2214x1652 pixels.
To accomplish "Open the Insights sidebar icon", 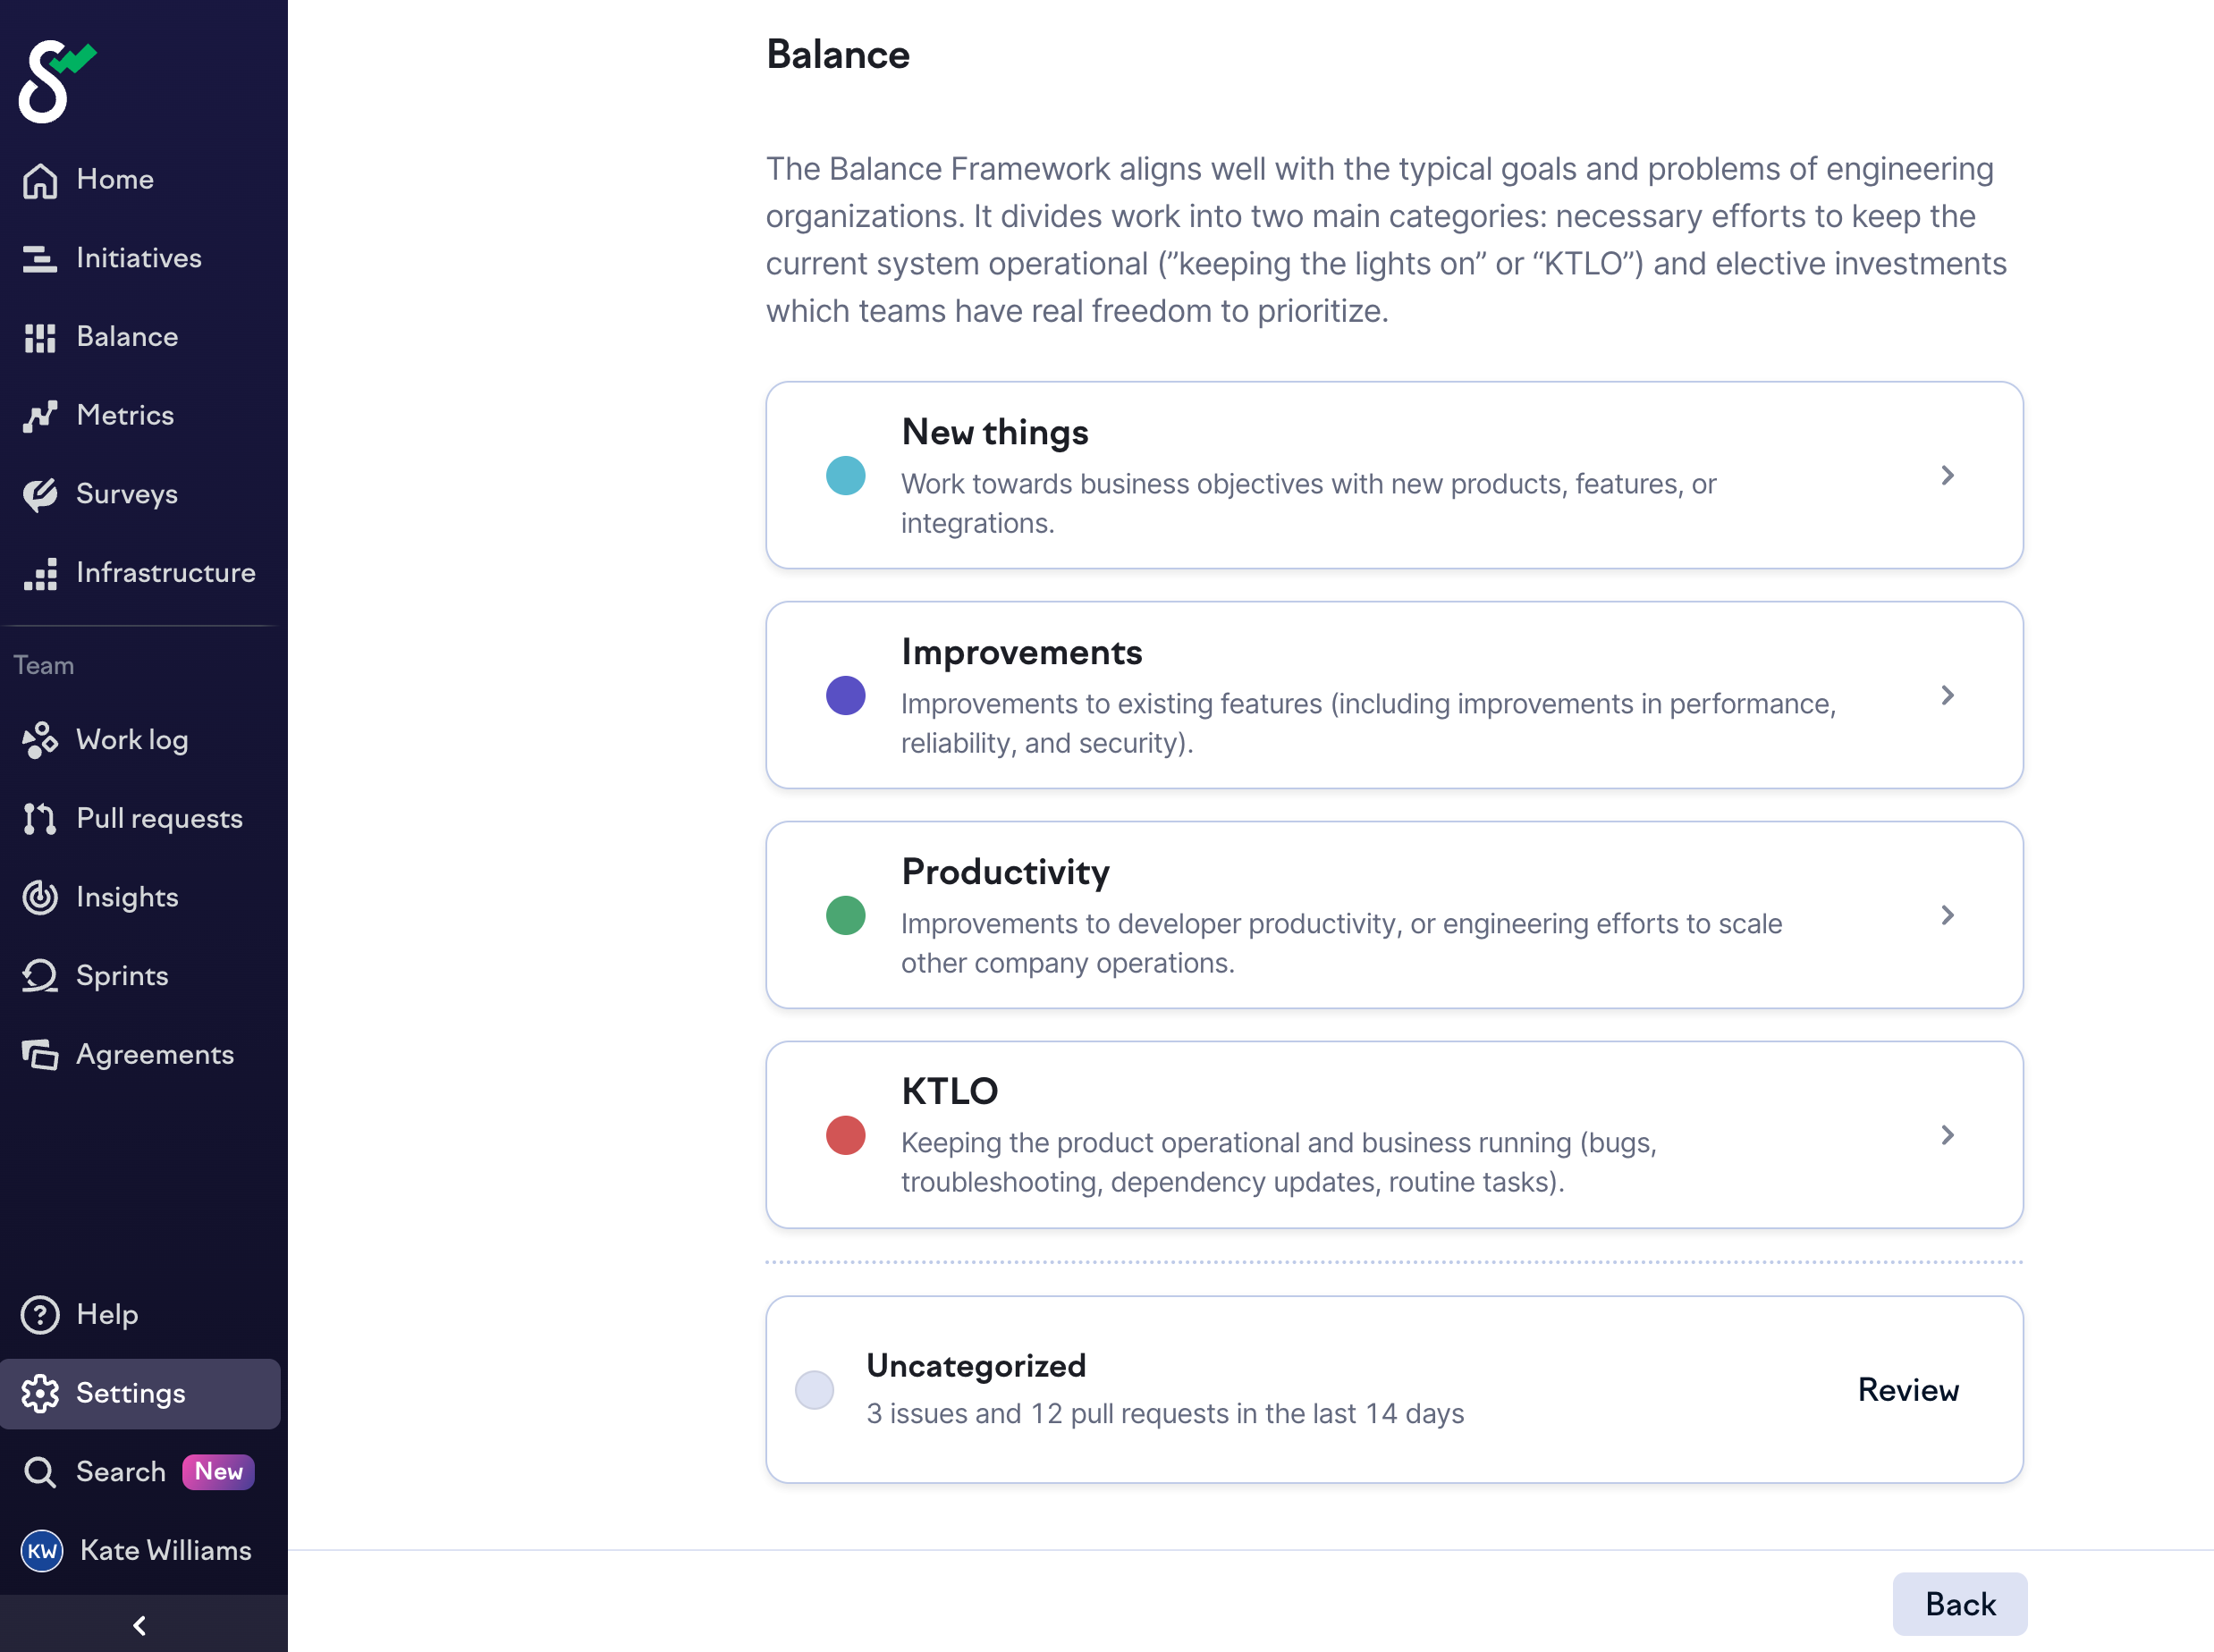I will pyautogui.click(x=40, y=897).
